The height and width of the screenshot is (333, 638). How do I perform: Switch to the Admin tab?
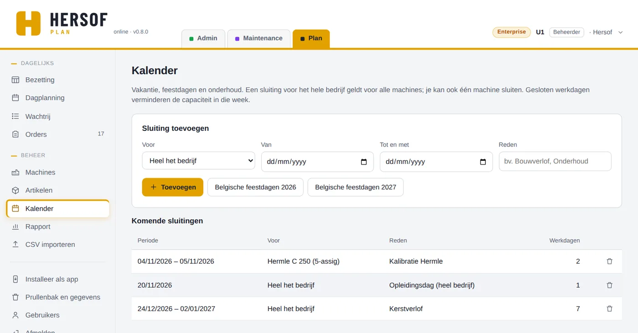203,38
